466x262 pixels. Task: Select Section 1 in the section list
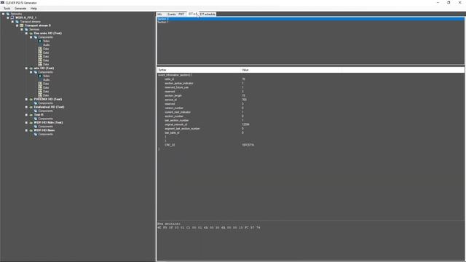coord(310,23)
